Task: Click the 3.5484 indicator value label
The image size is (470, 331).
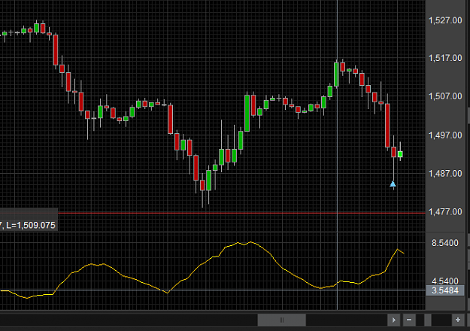Action: point(445,290)
